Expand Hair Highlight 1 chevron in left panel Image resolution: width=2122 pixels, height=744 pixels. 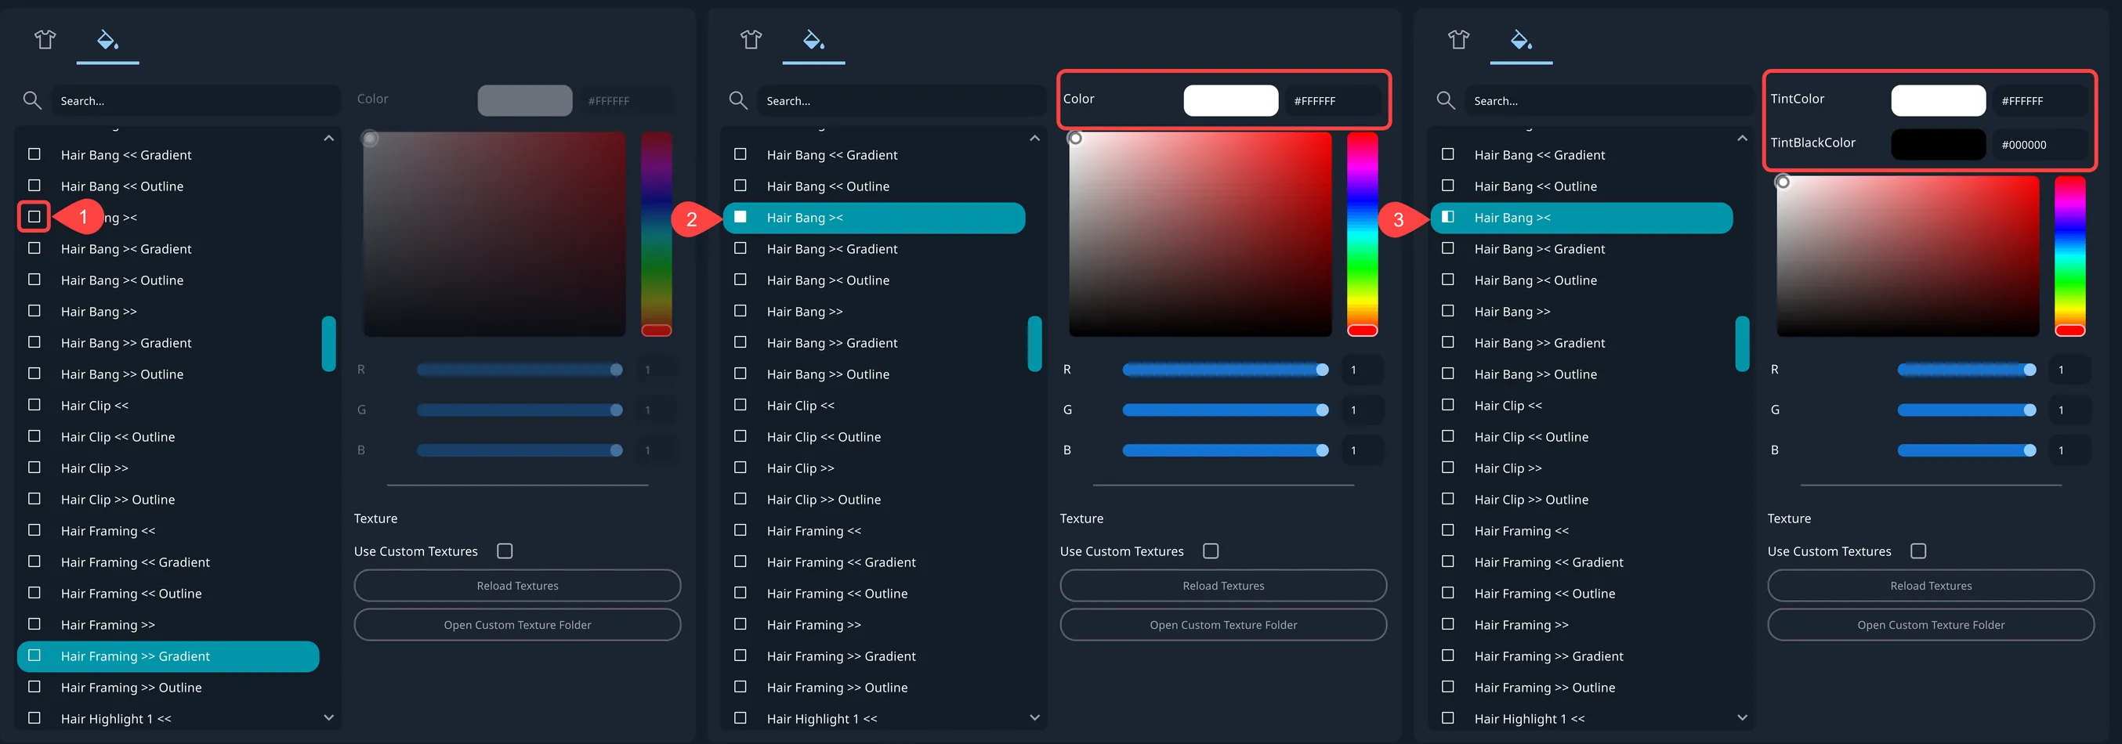328,717
